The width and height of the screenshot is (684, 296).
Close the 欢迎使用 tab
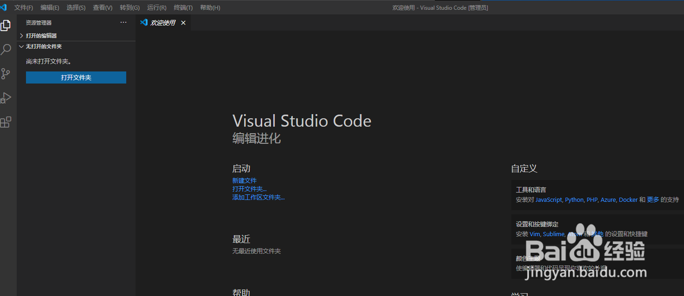[x=183, y=23]
